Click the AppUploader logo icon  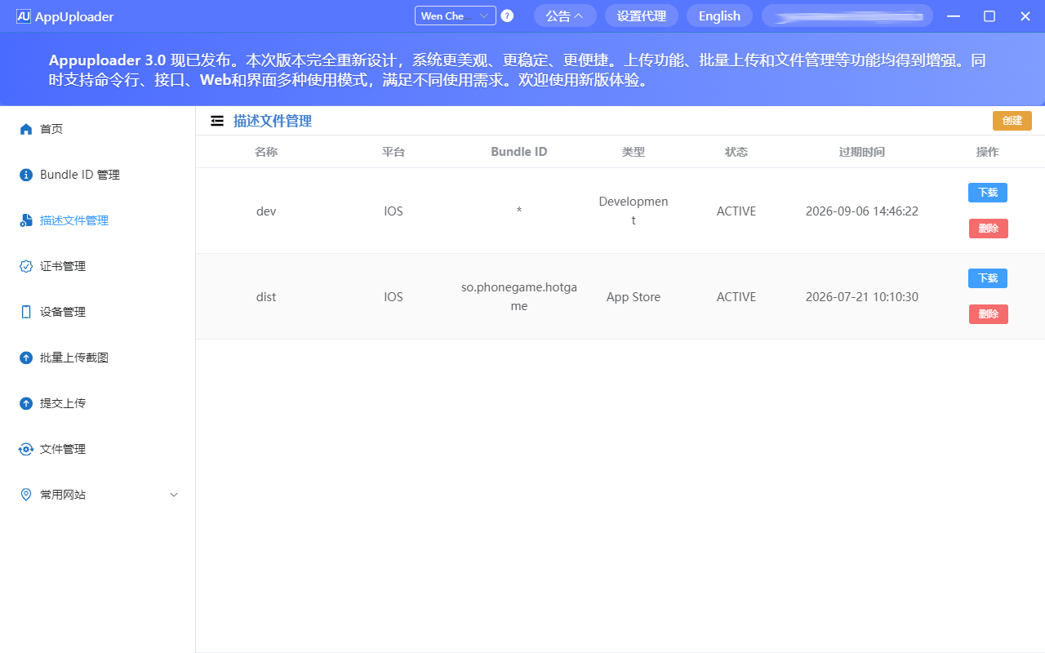pos(22,16)
